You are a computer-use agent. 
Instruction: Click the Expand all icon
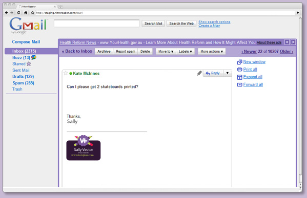(240, 77)
